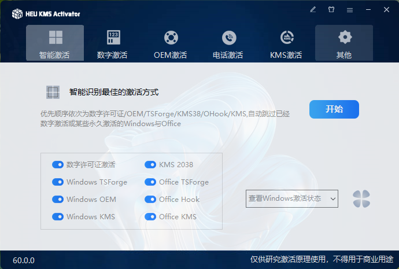Open the hamburger menu in title bar
The width and height of the screenshot is (399, 269).
point(350,10)
